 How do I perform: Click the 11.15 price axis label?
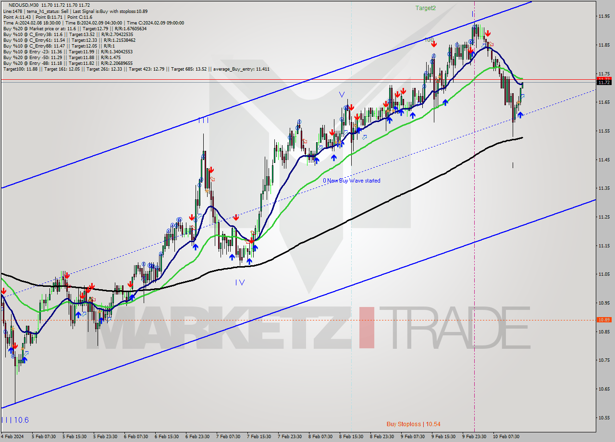pos(604,246)
